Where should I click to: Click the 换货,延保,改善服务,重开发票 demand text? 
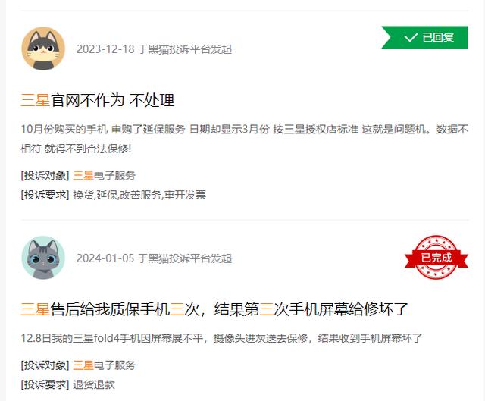coord(139,195)
